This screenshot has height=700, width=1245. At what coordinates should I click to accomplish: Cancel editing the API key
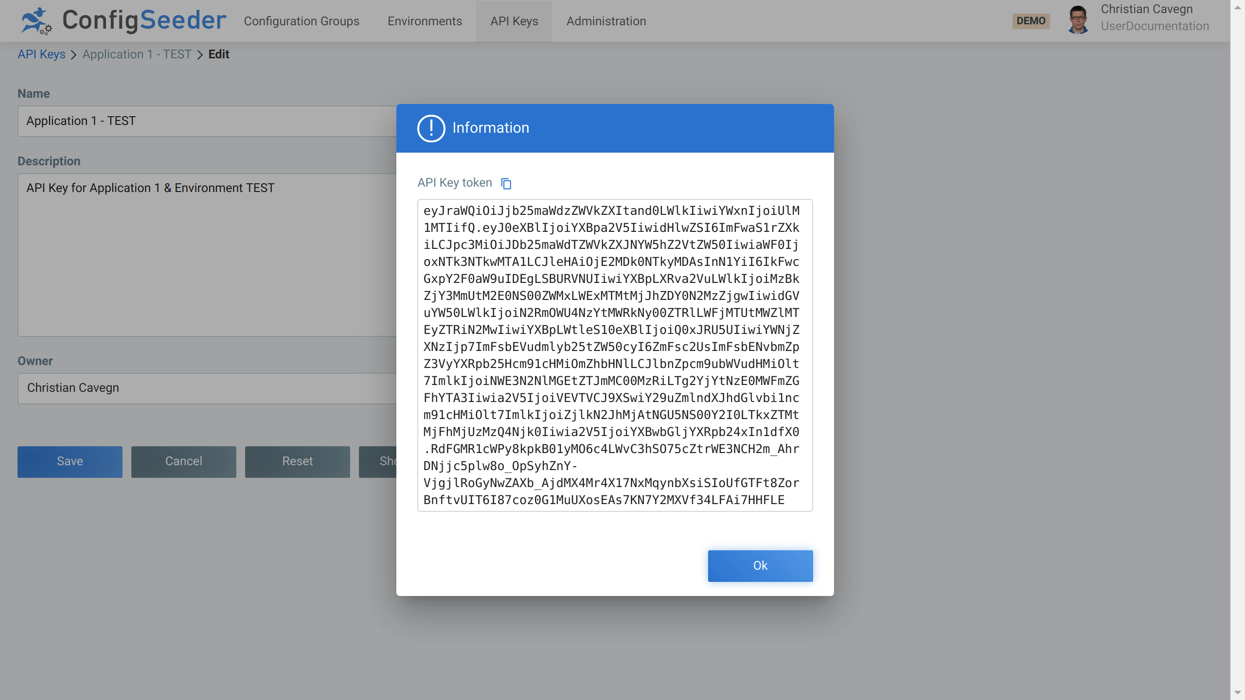183,461
